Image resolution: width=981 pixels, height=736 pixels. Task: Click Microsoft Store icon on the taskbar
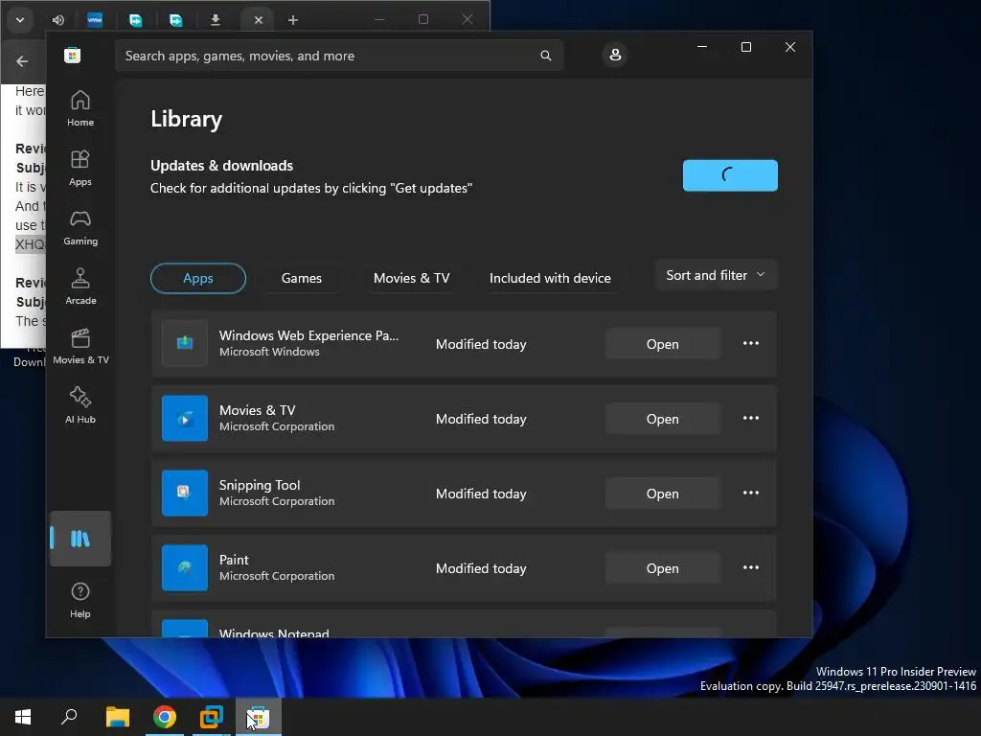click(x=259, y=717)
